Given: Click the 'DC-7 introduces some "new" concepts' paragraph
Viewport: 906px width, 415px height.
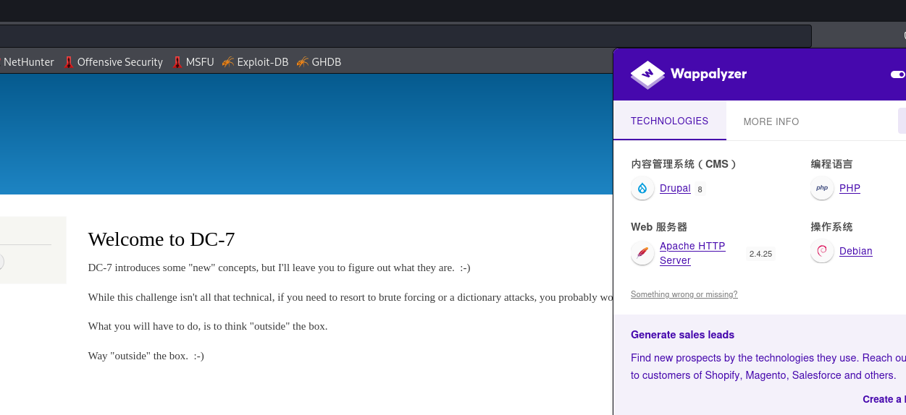Looking at the screenshot, I should coord(279,268).
